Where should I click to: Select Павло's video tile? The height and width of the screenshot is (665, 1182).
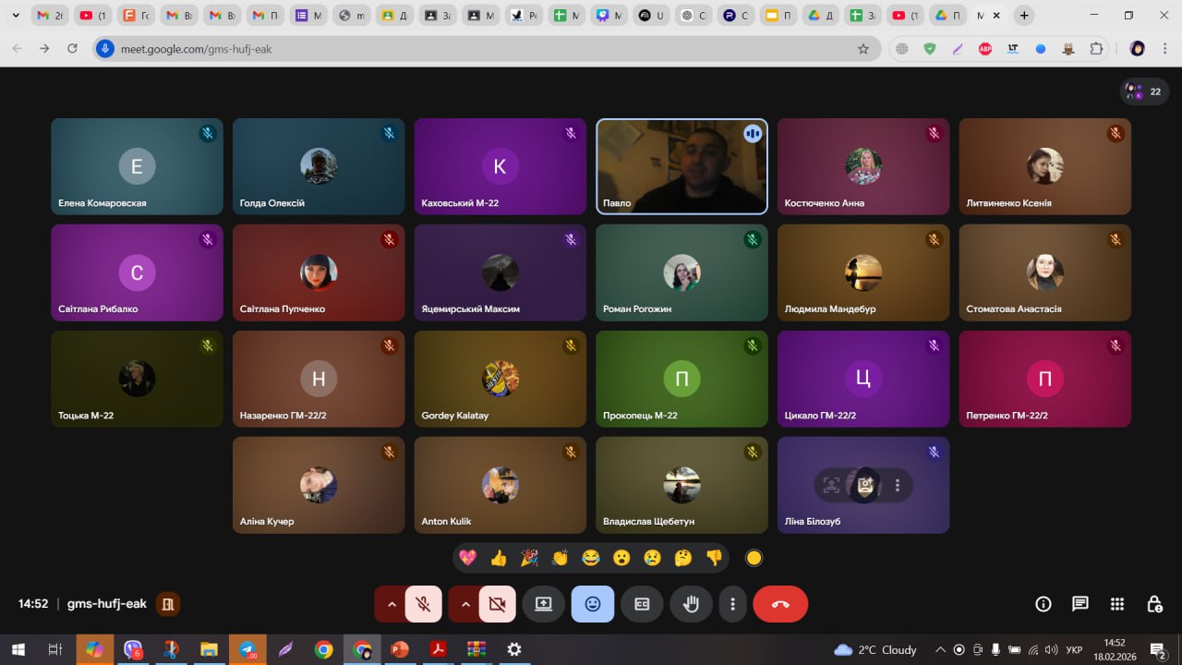(681, 166)
